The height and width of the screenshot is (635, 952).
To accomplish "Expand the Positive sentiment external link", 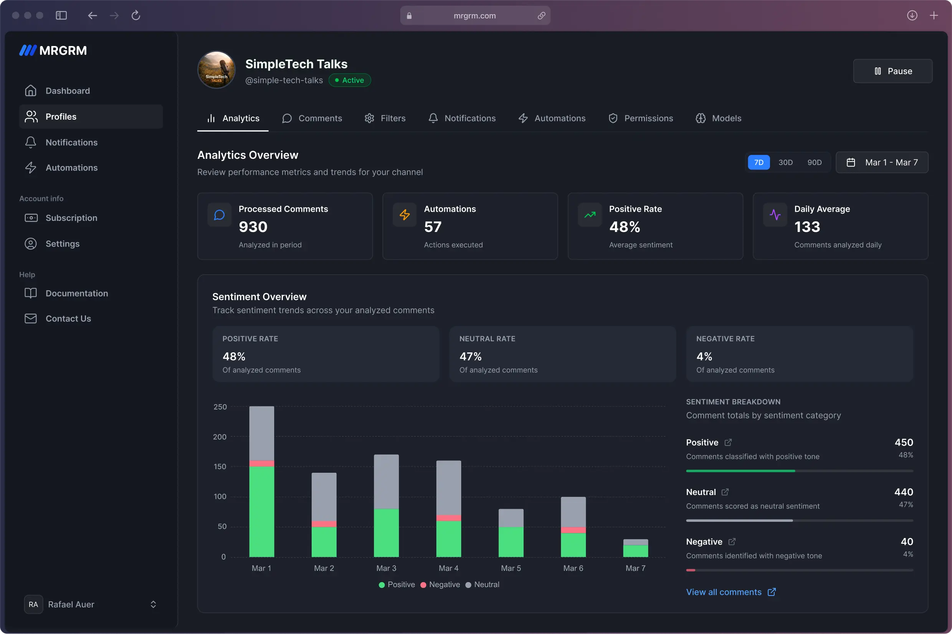I will tap(728, 442).
